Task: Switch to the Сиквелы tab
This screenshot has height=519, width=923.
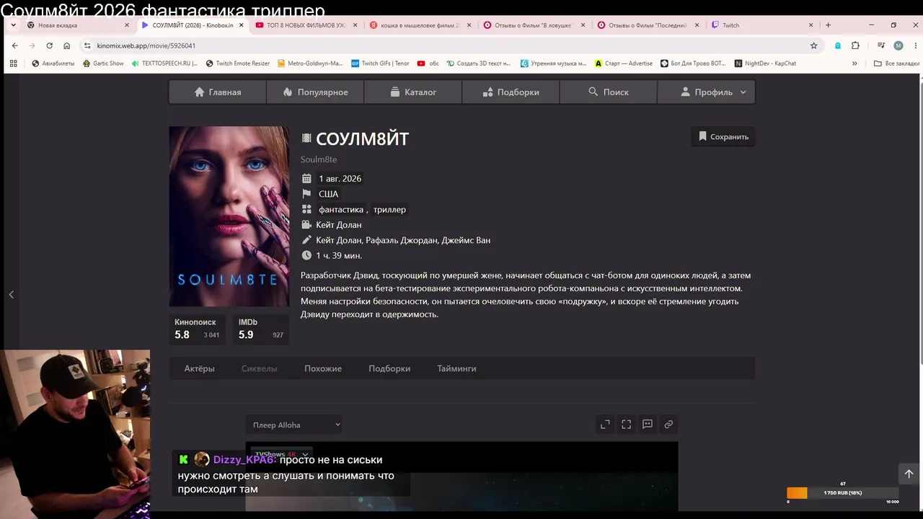Action: [x=259, y=368]
